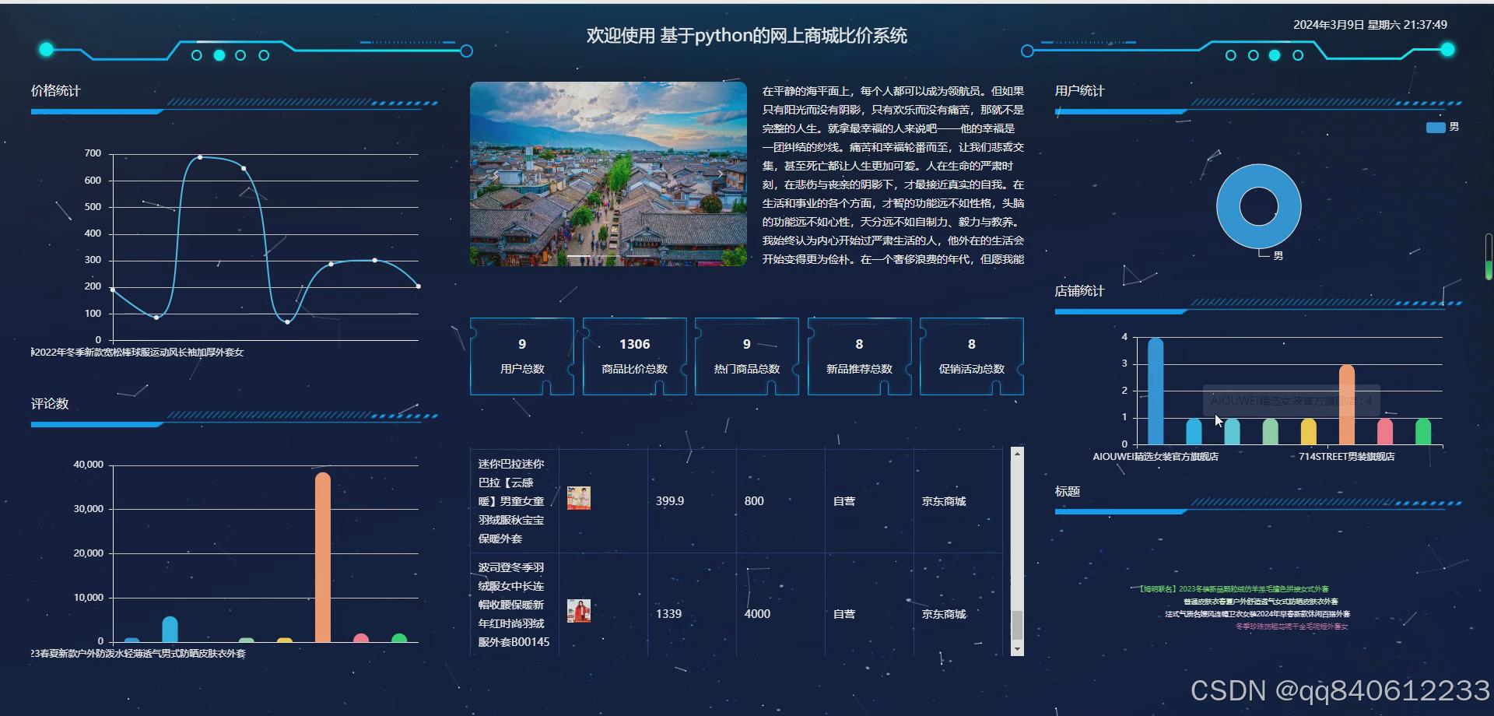Open the 促销活动总数 stat card
1494x716 pixels.
(972, 356)
